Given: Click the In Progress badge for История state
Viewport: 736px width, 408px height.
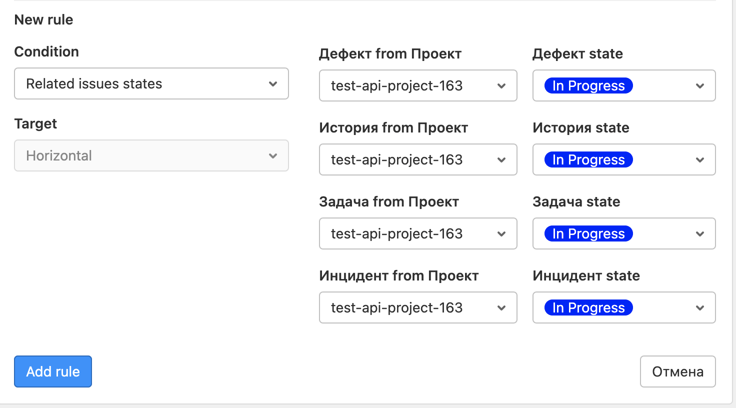Looking at the screenshot, I should pyautogui.click(x=588, y=159).
